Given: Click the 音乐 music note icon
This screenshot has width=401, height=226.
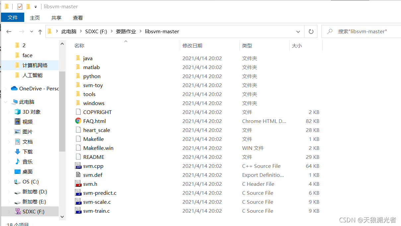Looking at the screenshot, I should 18,162.
